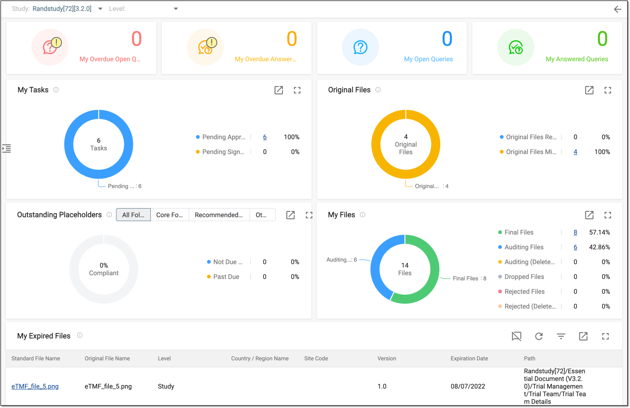Click the Not Due legend entry

tap(225, 262)
